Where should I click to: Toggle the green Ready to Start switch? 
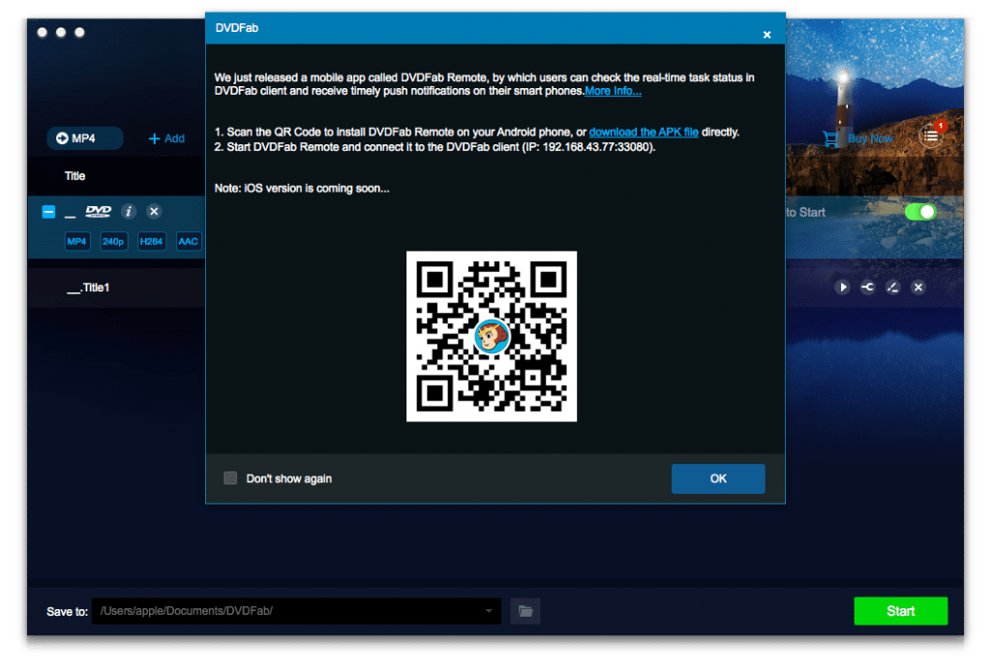pyautogui.click(x=920, y=212)
